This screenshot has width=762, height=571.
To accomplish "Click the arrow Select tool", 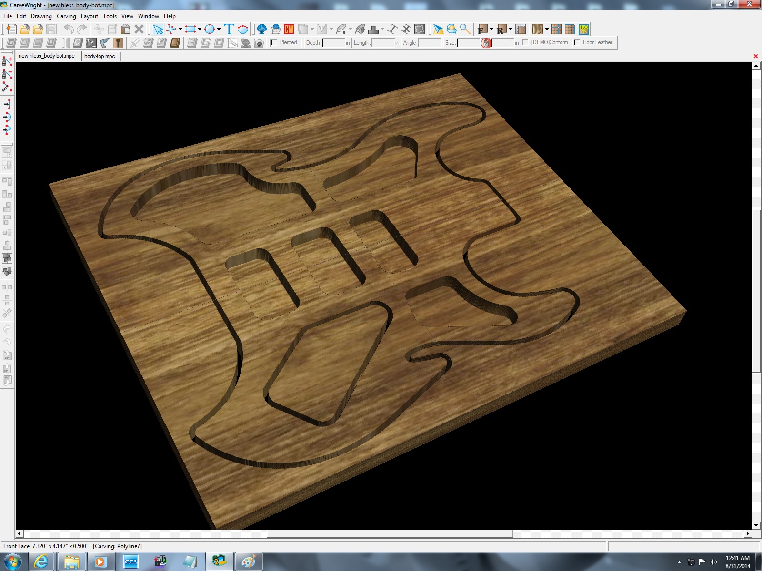I will [158, 29].
